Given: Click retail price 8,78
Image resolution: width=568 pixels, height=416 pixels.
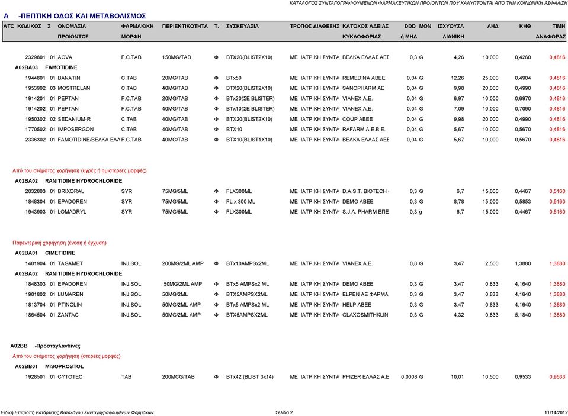Looking at the screenshot, I should pos(458,202).
